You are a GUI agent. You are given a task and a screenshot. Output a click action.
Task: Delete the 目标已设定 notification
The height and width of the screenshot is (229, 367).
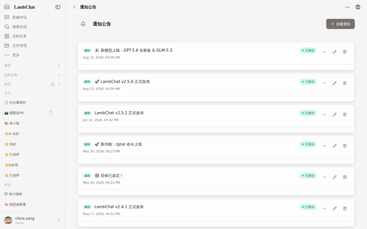coord(345,177)
